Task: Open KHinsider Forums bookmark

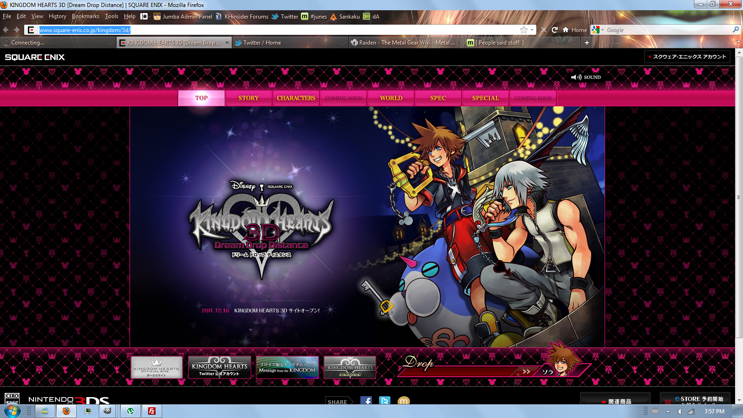Action: coord(242,16)
